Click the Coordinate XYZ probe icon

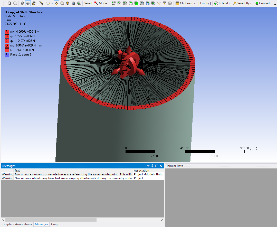pos(159,3)
